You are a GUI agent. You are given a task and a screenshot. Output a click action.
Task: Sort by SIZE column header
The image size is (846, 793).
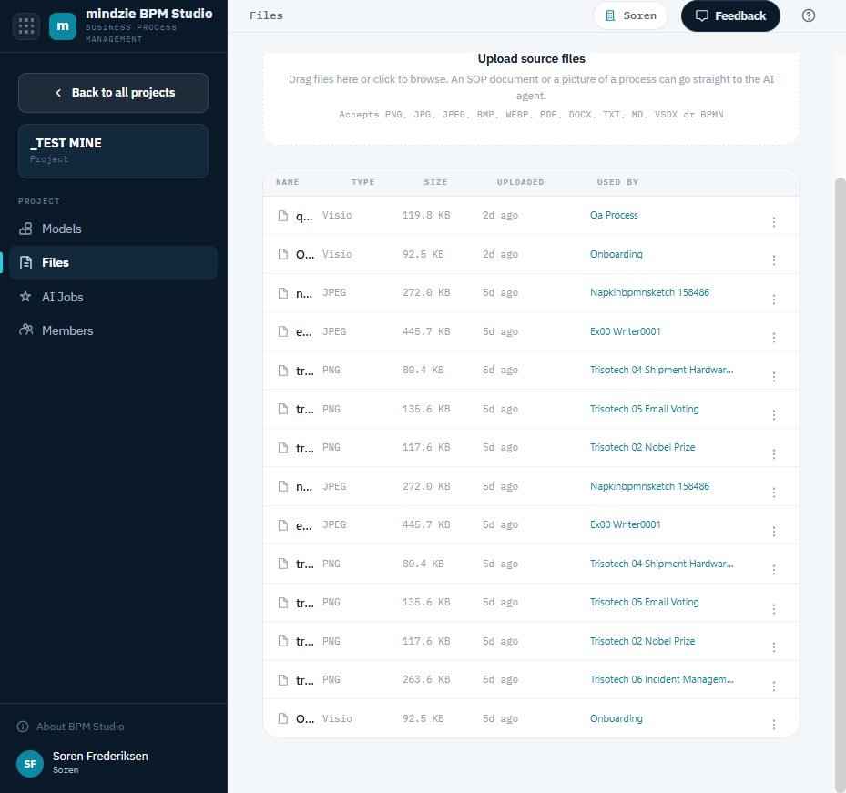pos(435,182)
